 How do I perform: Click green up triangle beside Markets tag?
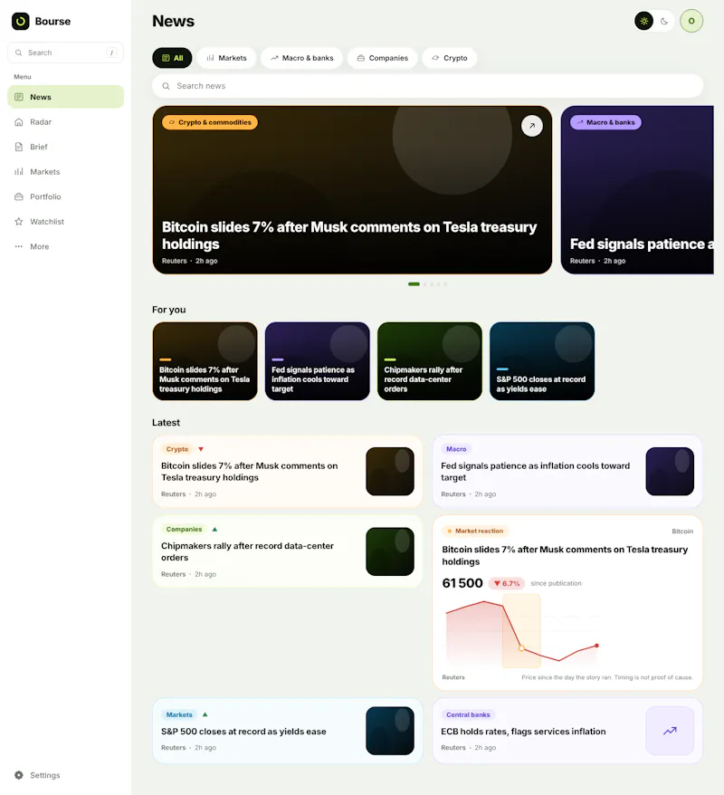click(205, 715)
